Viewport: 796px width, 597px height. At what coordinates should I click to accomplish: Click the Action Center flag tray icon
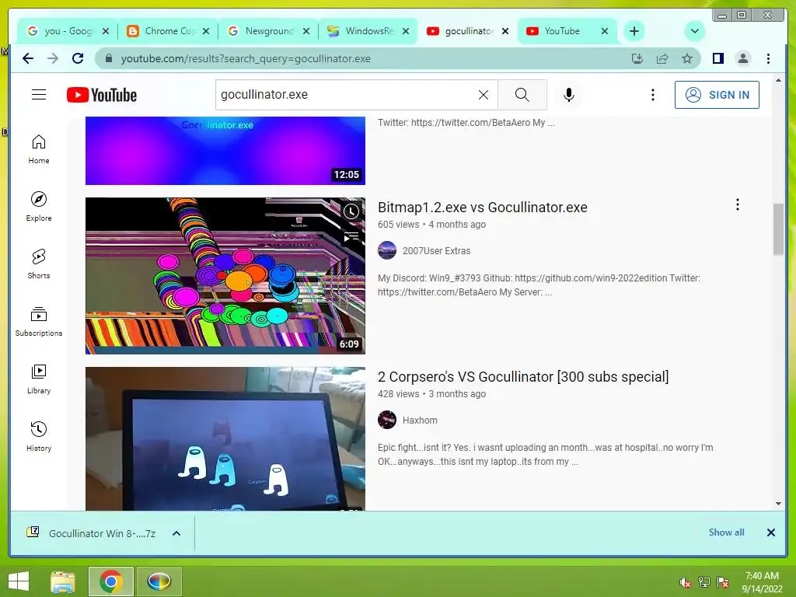pyautogui.click(x=723, y=582)
